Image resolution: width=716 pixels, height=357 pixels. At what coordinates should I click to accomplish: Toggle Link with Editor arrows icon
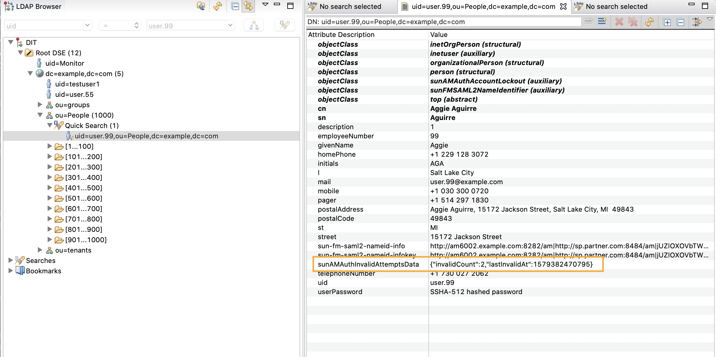point(248,6)
